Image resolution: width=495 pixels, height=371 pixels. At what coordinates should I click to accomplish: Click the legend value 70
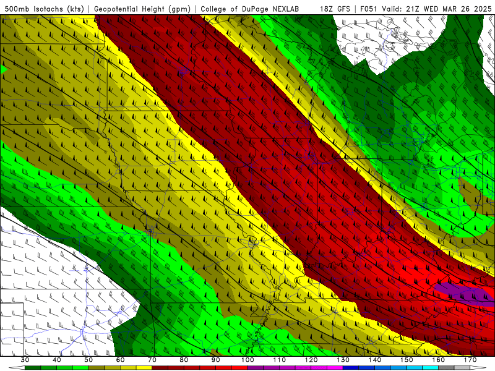tap(152, 360)
